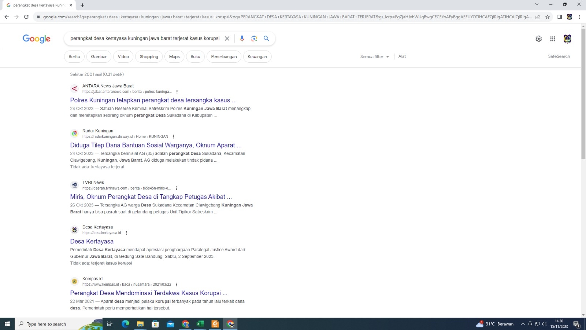The image size is (586, 330).
Task: Switch to the Berita filter tab
Action: (74, 56)
